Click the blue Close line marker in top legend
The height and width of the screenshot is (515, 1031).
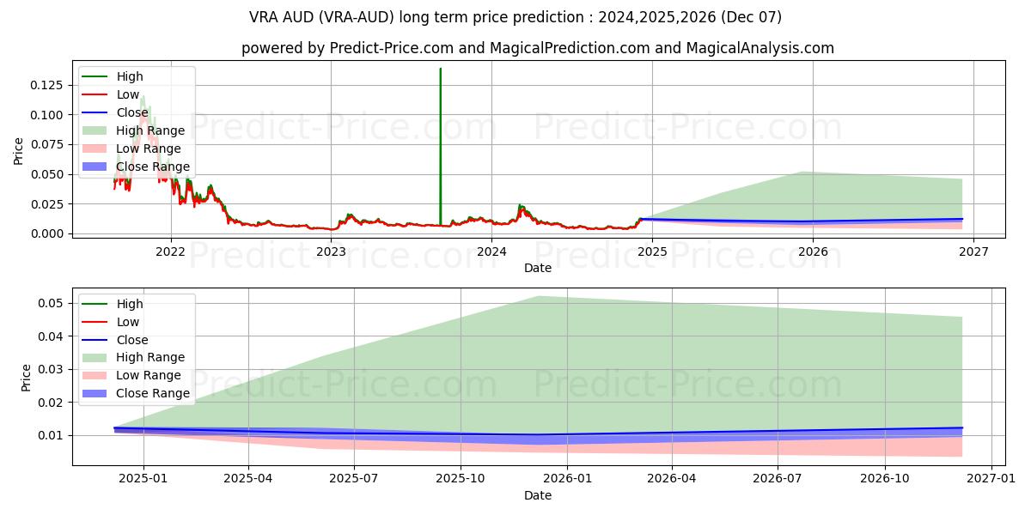point(95,112)
